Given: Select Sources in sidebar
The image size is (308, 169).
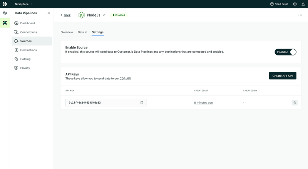Looking at the screenshot, I should 32,41.
